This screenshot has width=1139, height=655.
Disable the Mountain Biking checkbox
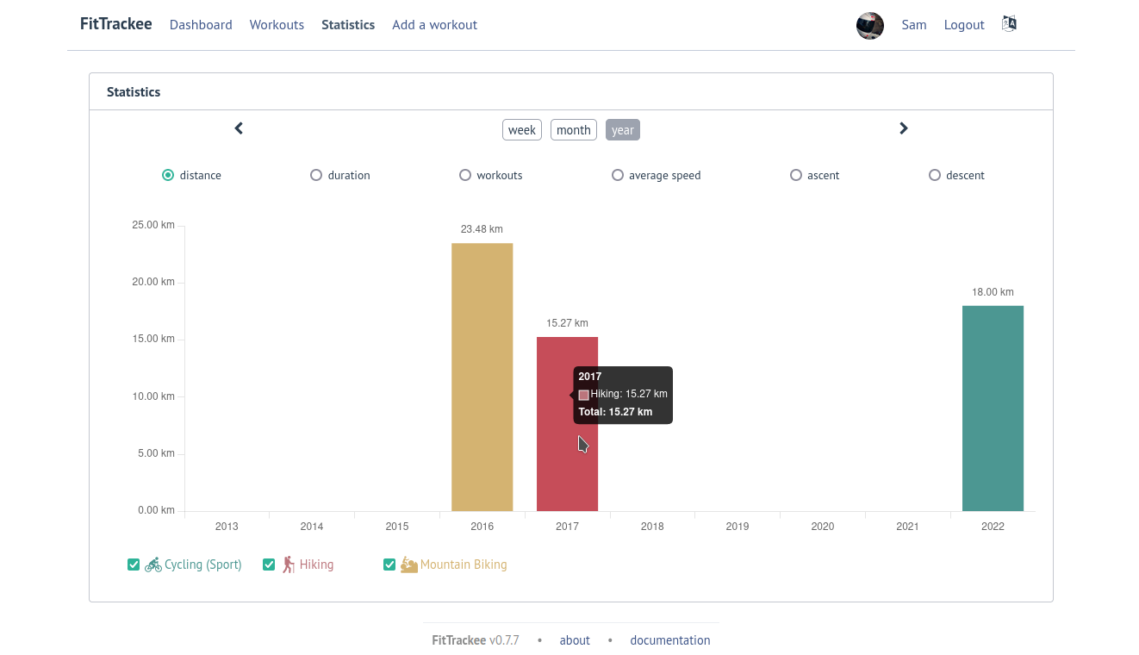coord(389,565)
